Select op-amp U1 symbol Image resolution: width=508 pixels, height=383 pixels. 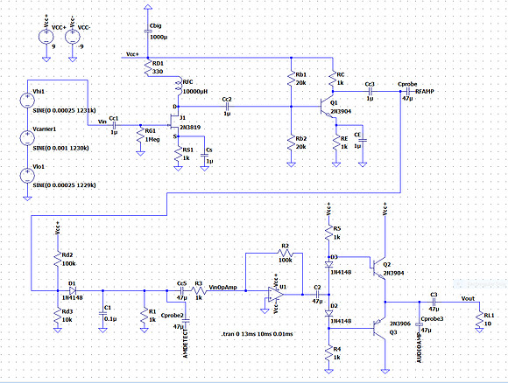(x=275, y=294)
